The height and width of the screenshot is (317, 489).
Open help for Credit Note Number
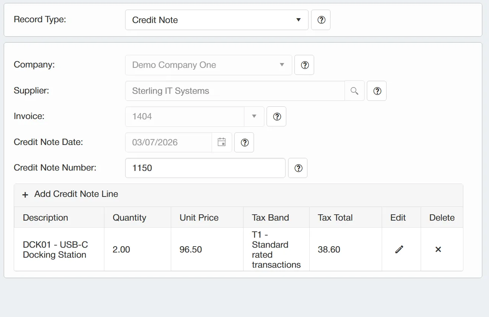(298, 168)
